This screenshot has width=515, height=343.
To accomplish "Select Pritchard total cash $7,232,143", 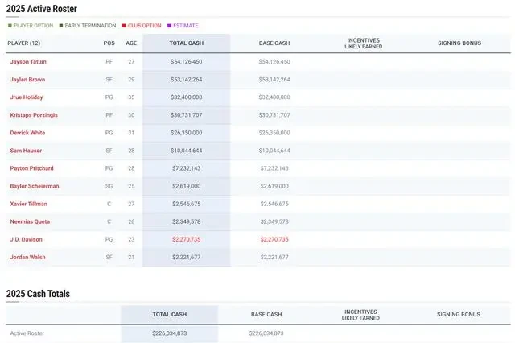I will click(x=187, y=168).
